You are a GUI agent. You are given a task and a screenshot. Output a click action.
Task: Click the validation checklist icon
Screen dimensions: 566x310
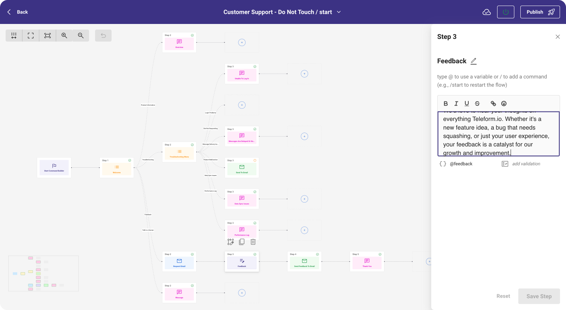(505, 164)
